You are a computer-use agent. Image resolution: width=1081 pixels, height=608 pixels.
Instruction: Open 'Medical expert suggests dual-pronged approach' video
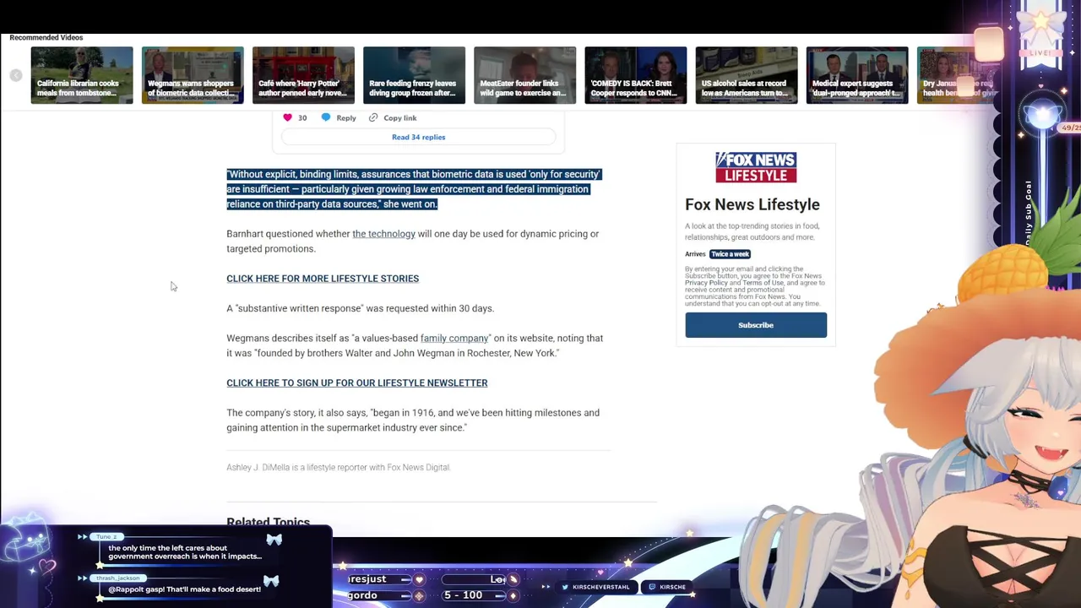point(856,75)
